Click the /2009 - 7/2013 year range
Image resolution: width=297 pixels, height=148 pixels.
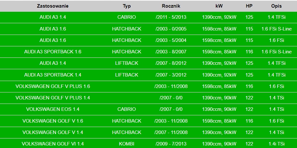pos(171,144)
